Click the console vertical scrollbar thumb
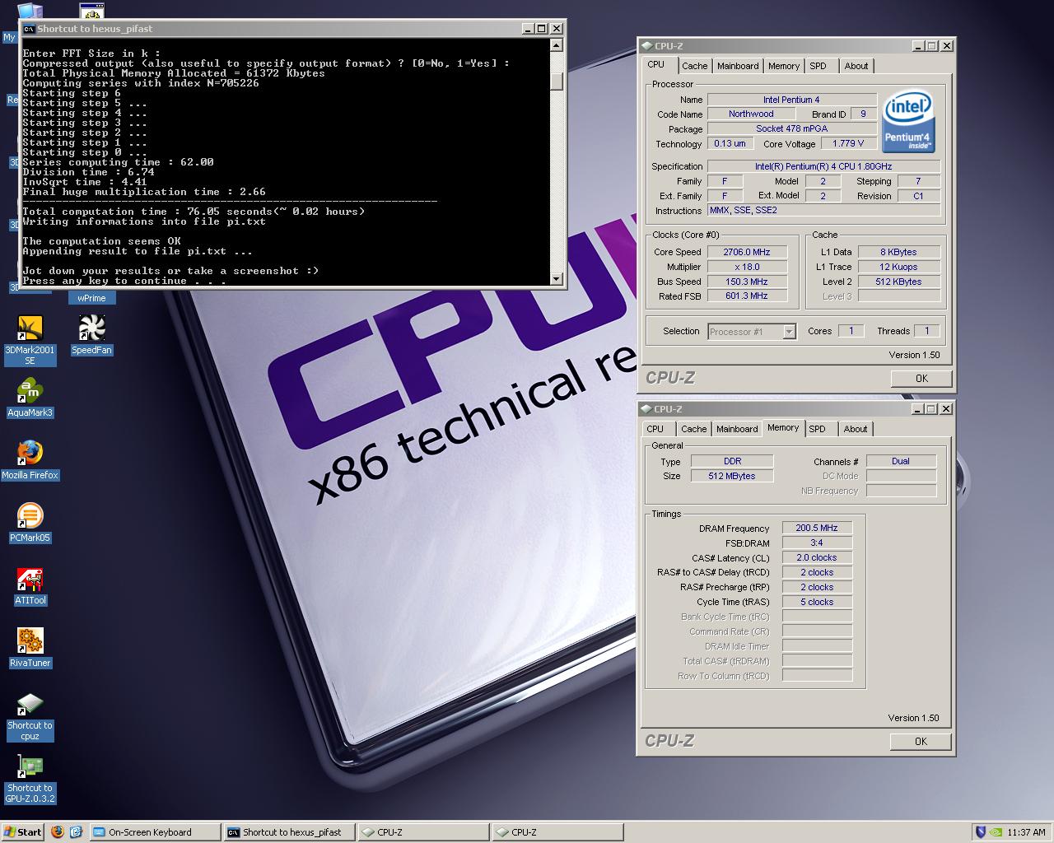Viewport: 1054px width, 843px height. coord(557,81)
